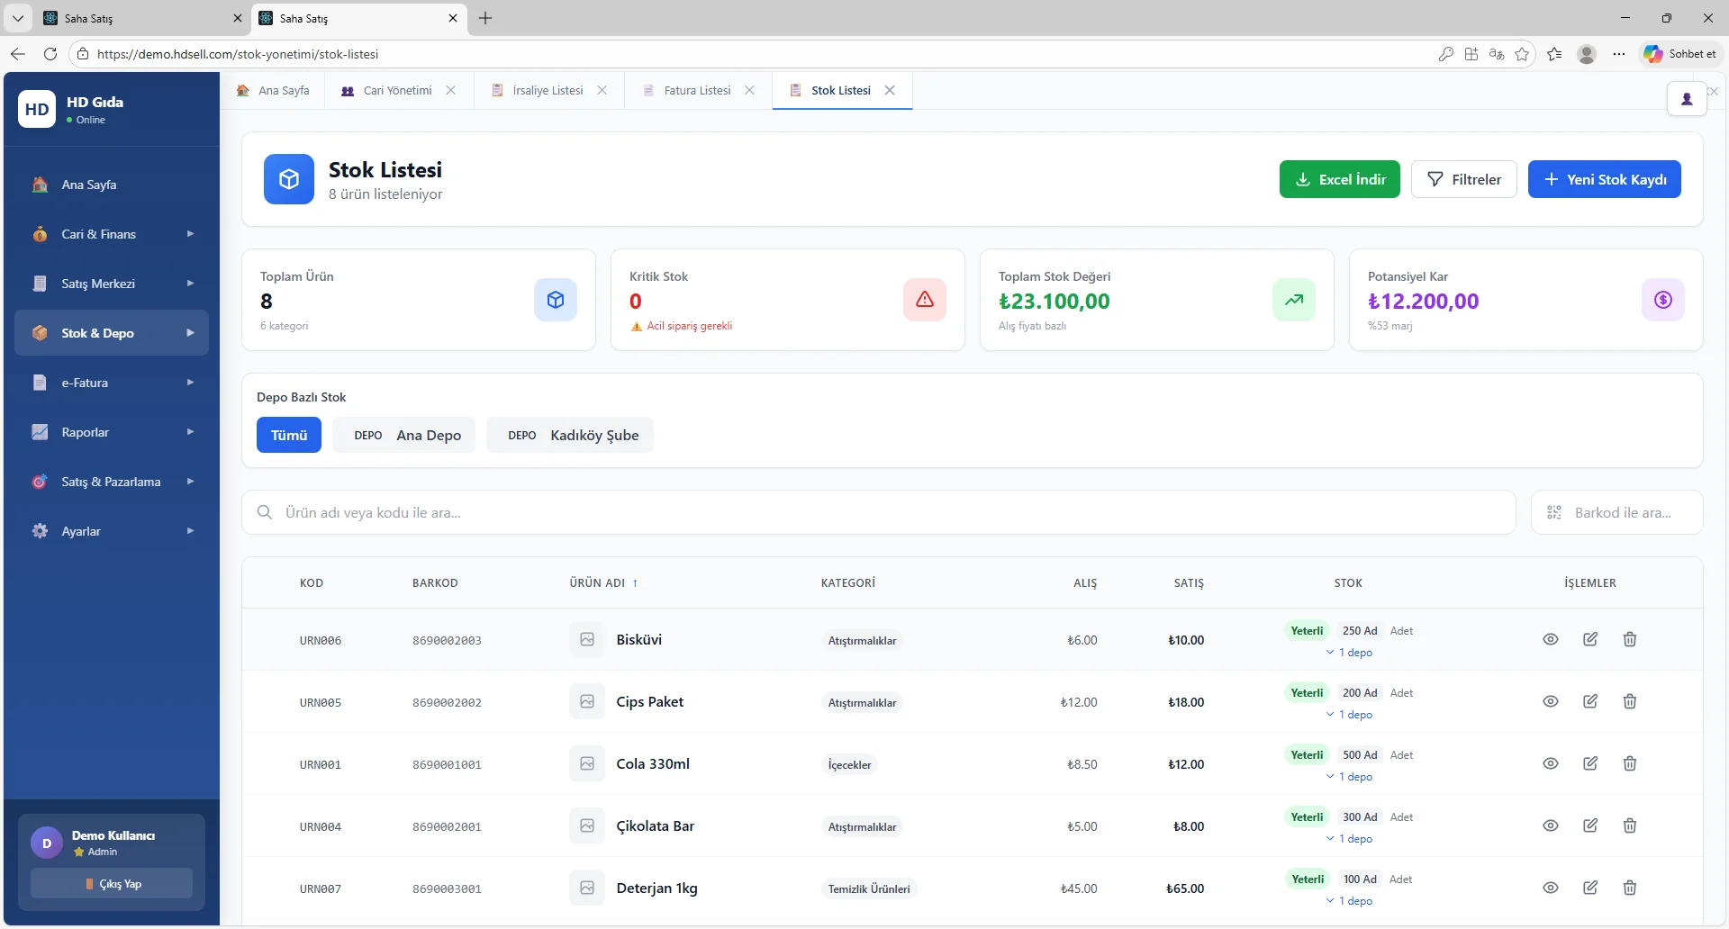Select the Kadıköy Şube warehouse filter
Image resolution: width=1729 pixels, height=929 pixels.
pos(570,435)
